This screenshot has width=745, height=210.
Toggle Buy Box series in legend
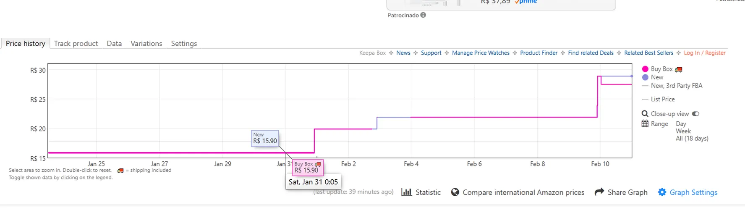661,69
